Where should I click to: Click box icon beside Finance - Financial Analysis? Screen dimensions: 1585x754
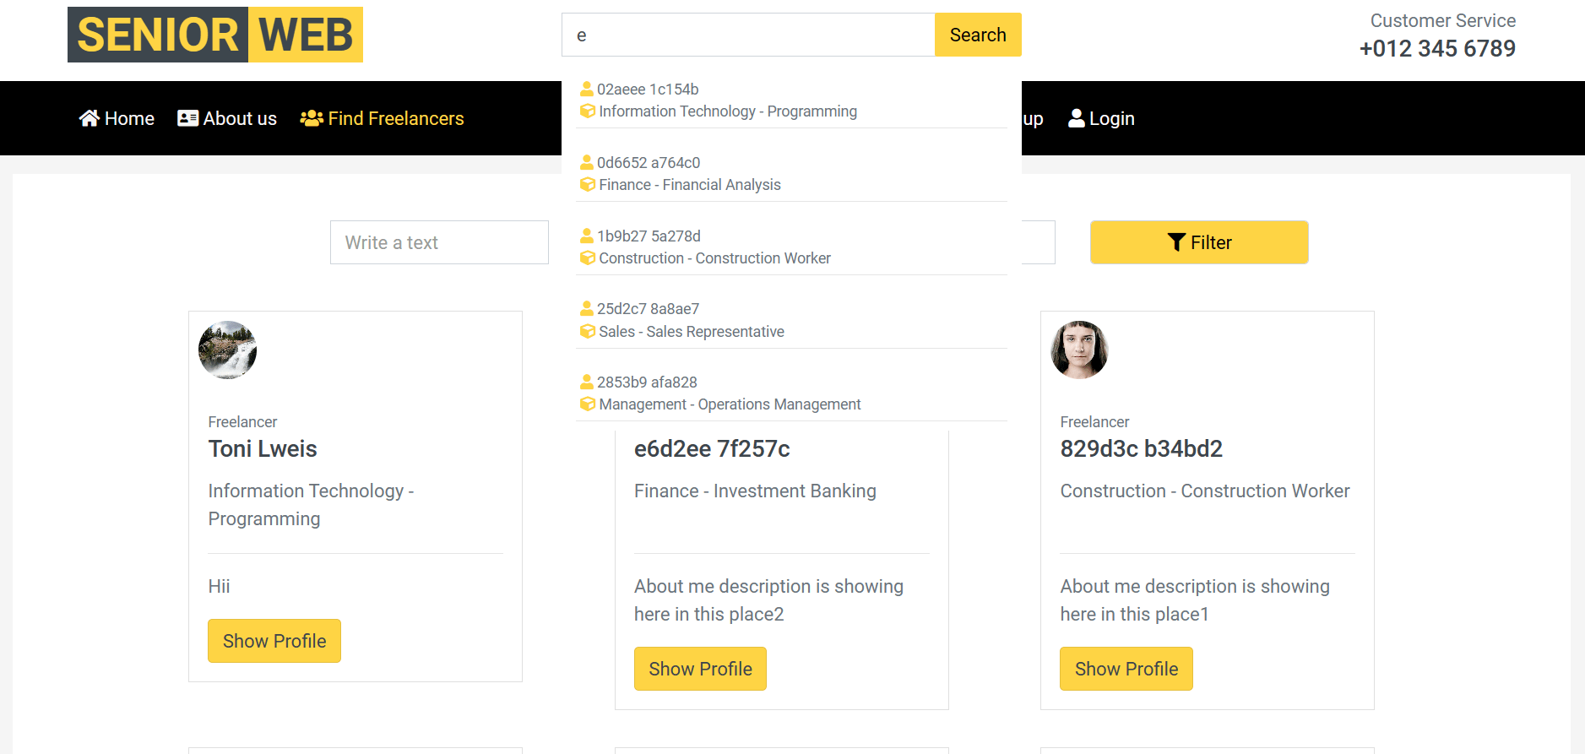coord(588,184)
